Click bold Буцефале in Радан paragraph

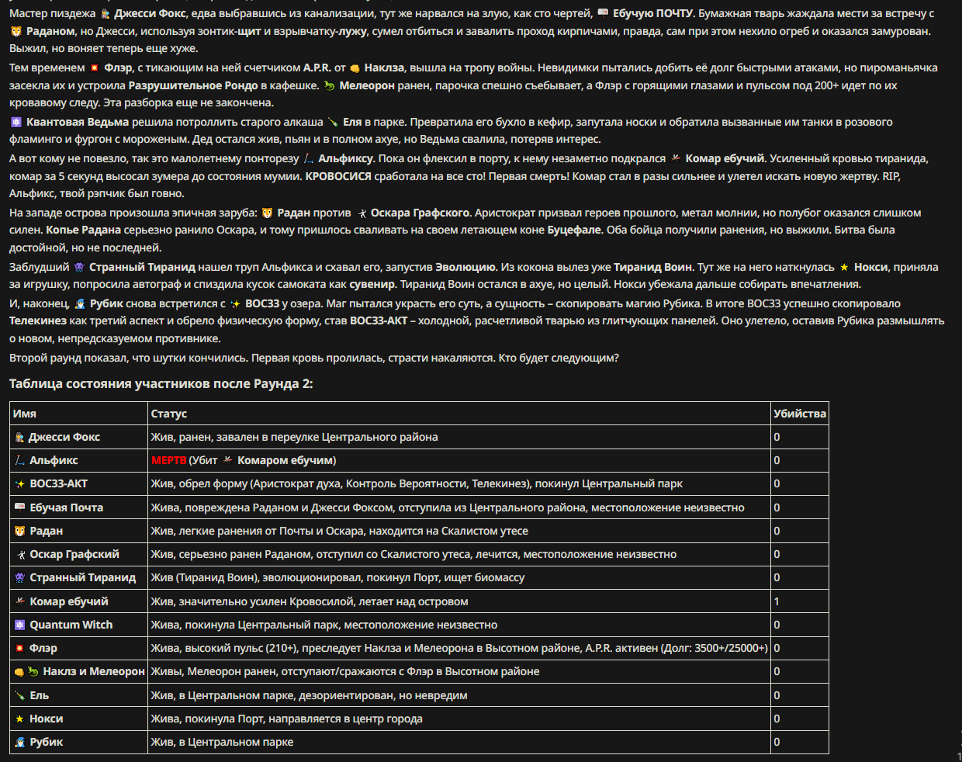575,230
